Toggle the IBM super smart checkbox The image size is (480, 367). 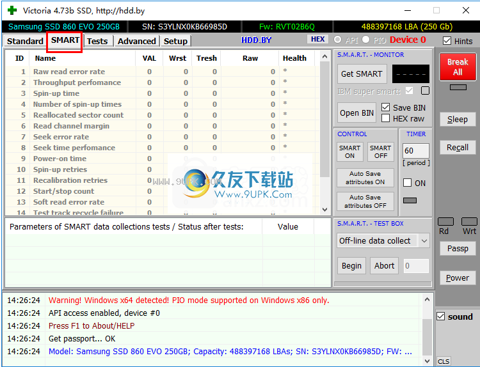410,91
